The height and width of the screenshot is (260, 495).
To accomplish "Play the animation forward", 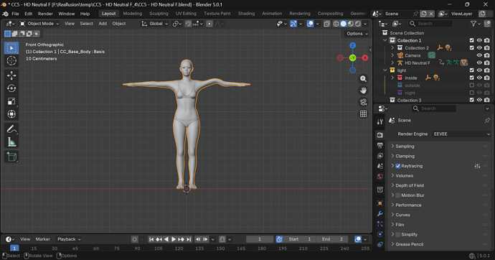I will coord(174,239).
